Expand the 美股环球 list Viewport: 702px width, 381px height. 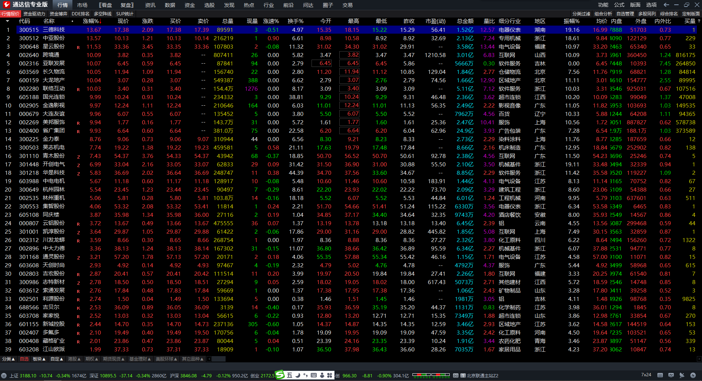tap(166, 359)
